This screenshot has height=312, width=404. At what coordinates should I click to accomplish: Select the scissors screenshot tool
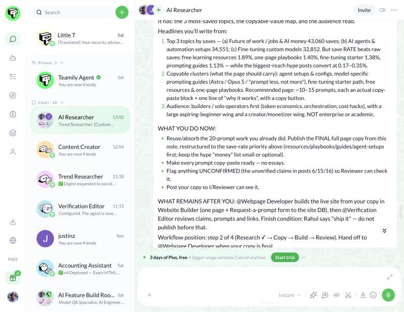[348, 295]
